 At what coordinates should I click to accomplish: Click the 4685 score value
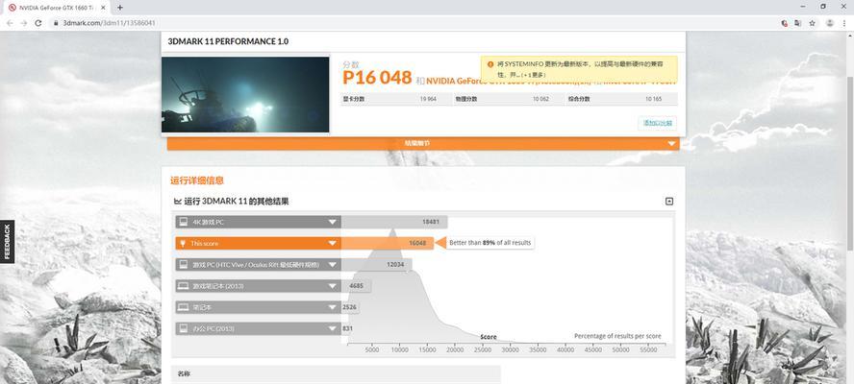click(x=356, y=285)
